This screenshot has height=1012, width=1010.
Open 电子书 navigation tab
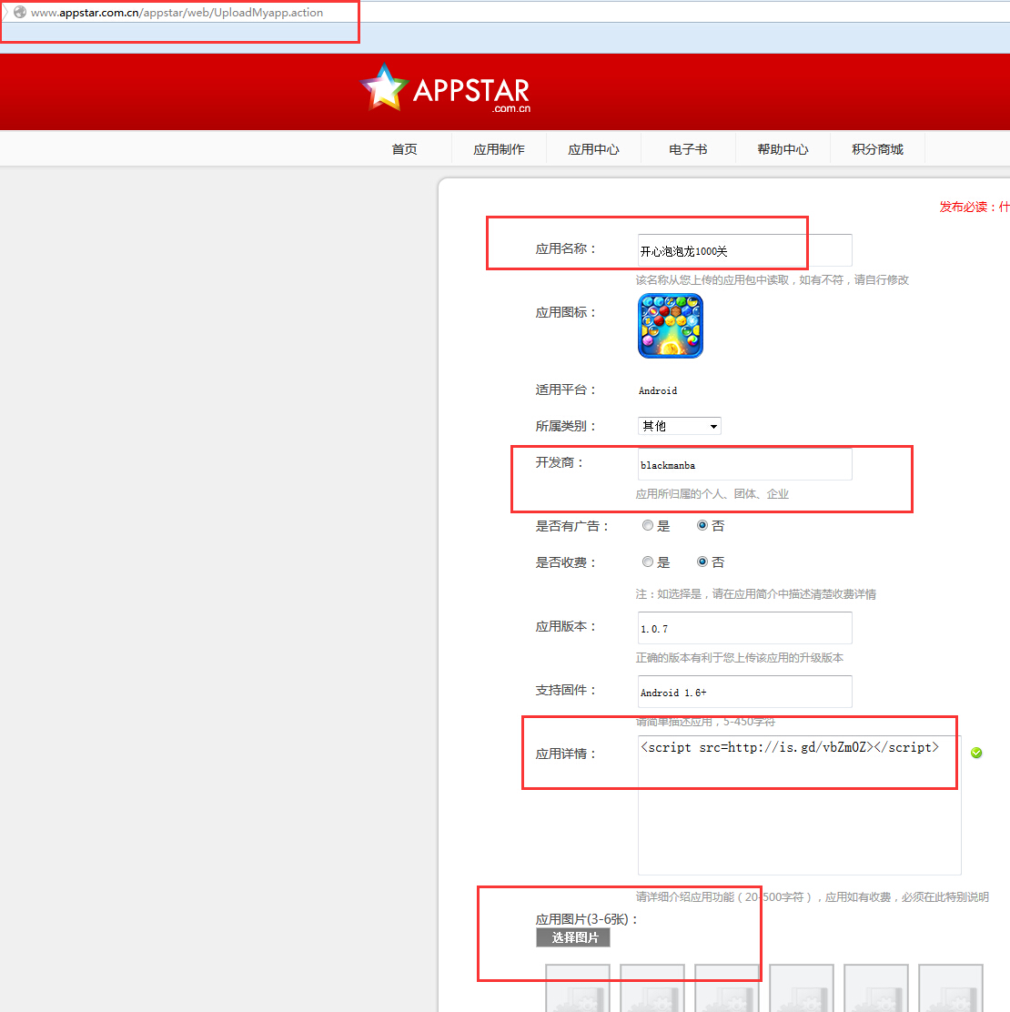688,149
